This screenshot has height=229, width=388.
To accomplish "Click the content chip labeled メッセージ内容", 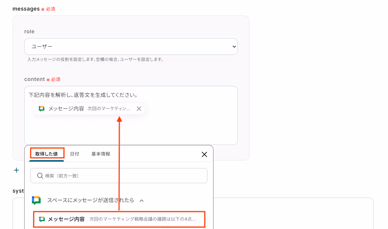I will [x=89, y=109].
